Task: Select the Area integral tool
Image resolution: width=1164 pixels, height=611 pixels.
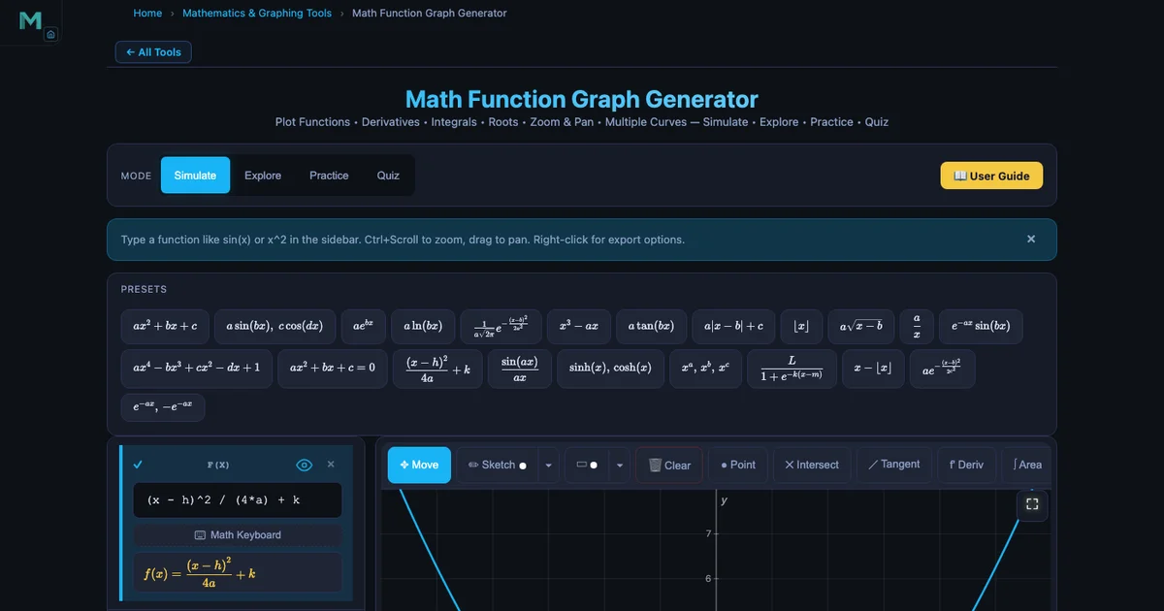Action: [x=1027, y=465]
